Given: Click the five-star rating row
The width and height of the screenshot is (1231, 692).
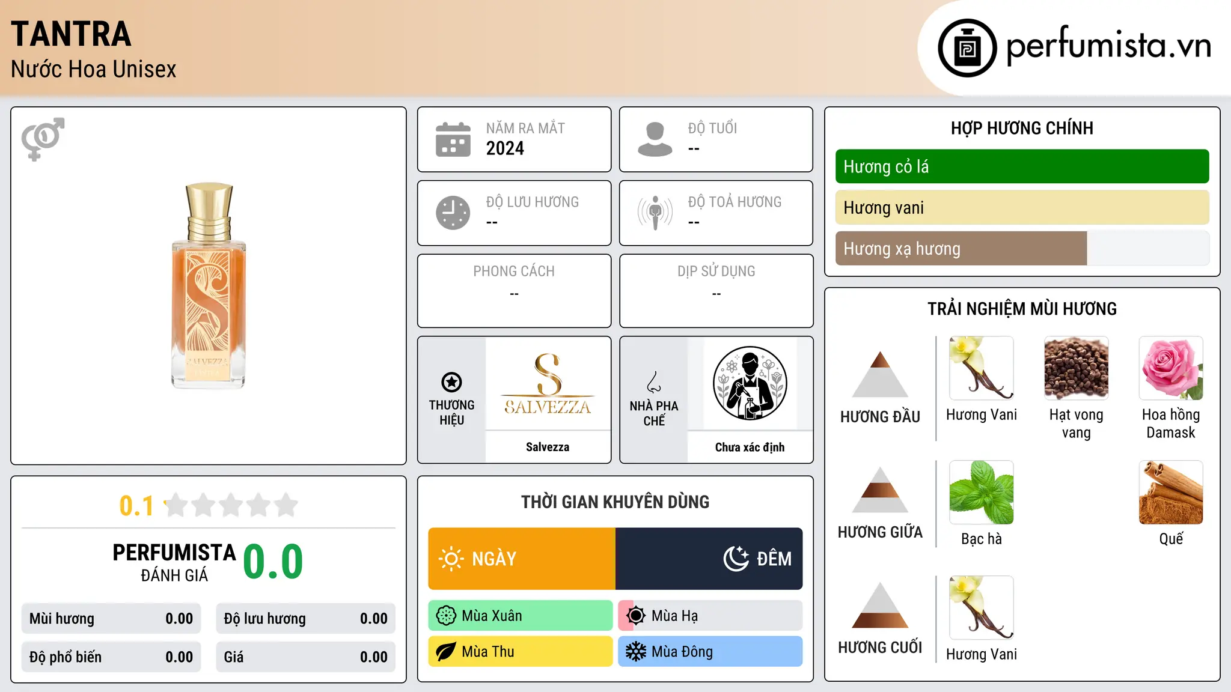Looking at the screenshot, I should [x=231, y=505].
